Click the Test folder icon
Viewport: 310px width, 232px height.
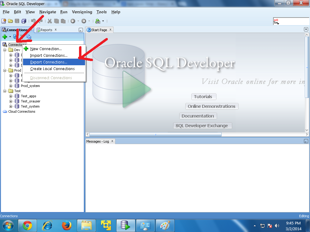click(x=11, y=91)
